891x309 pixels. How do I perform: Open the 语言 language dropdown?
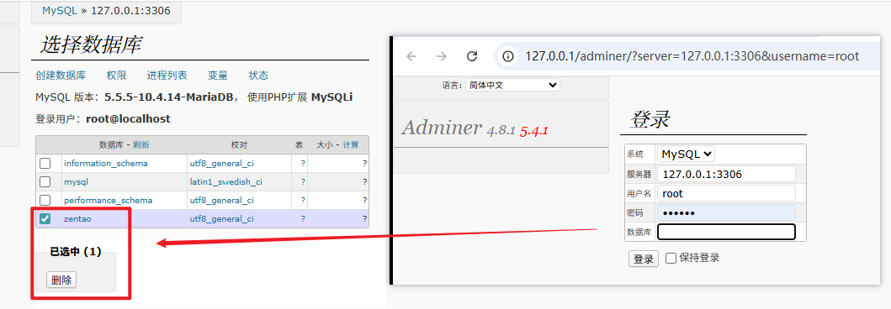pyautogui.click(x=512, y=85)
